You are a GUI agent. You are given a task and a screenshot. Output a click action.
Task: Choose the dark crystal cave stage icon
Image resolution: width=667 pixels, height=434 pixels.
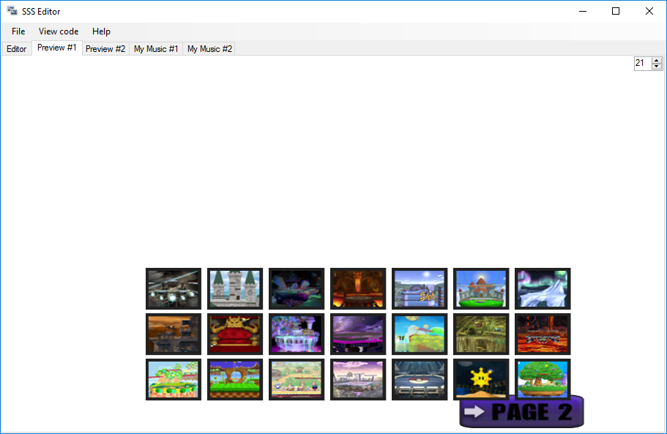point(297,288)
